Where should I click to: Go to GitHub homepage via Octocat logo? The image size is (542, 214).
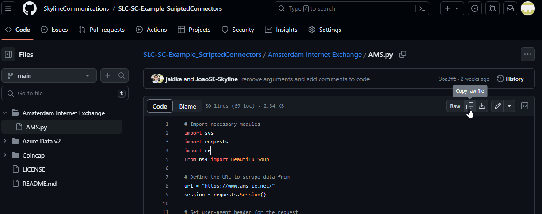tap(30, 8)
